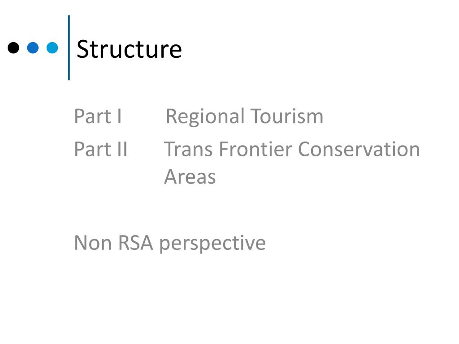Click the Roman numeral II
Viewport: 459px width, 344px height.
click(x=122, y=149)
